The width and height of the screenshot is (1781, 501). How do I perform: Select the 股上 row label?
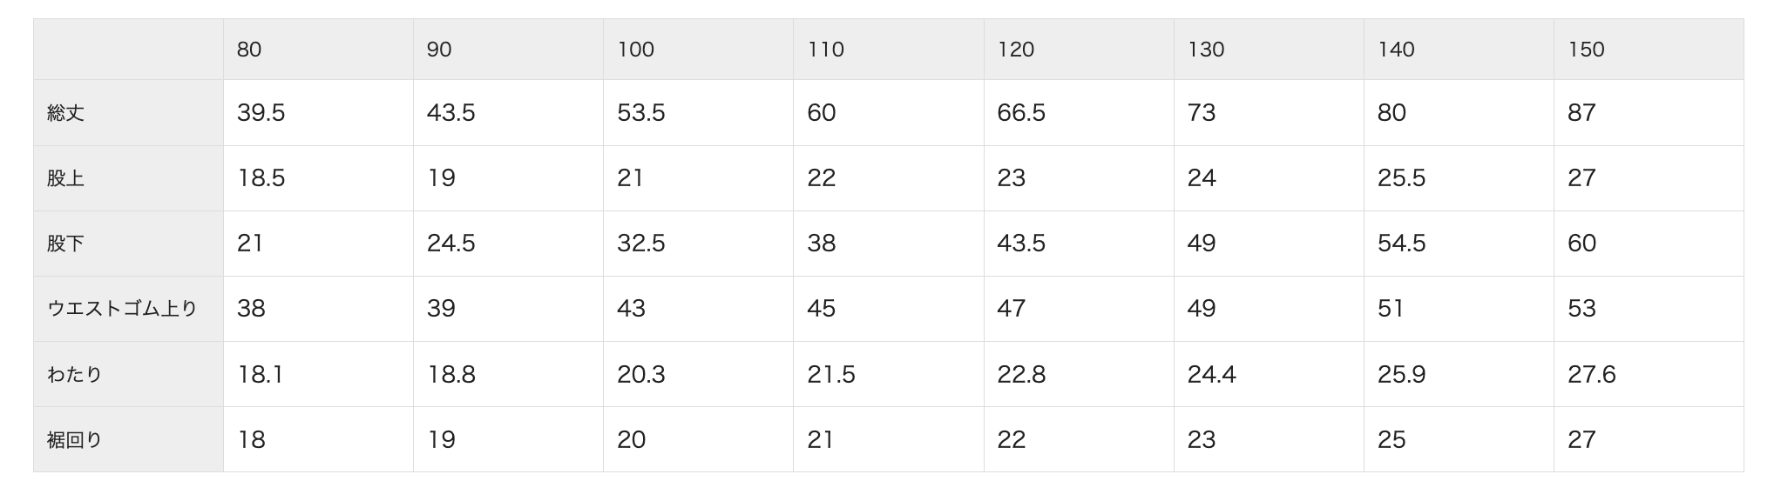pyautogui.click(x=66, y=178)
